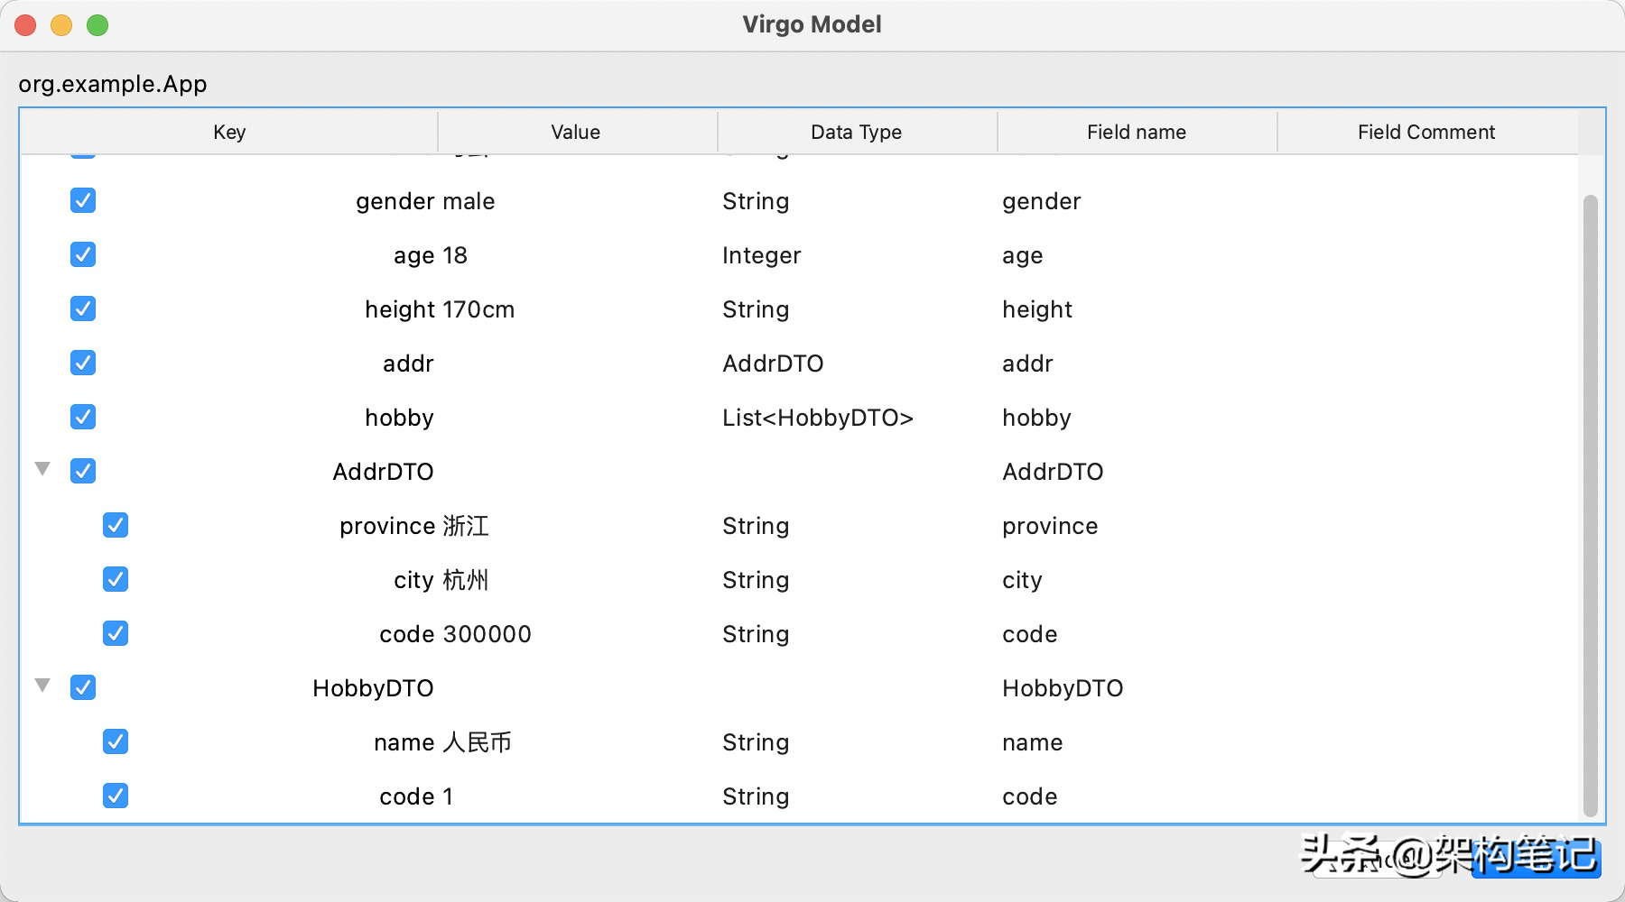
Task: Click the org.example.App package label
Action: click(113, 84)
